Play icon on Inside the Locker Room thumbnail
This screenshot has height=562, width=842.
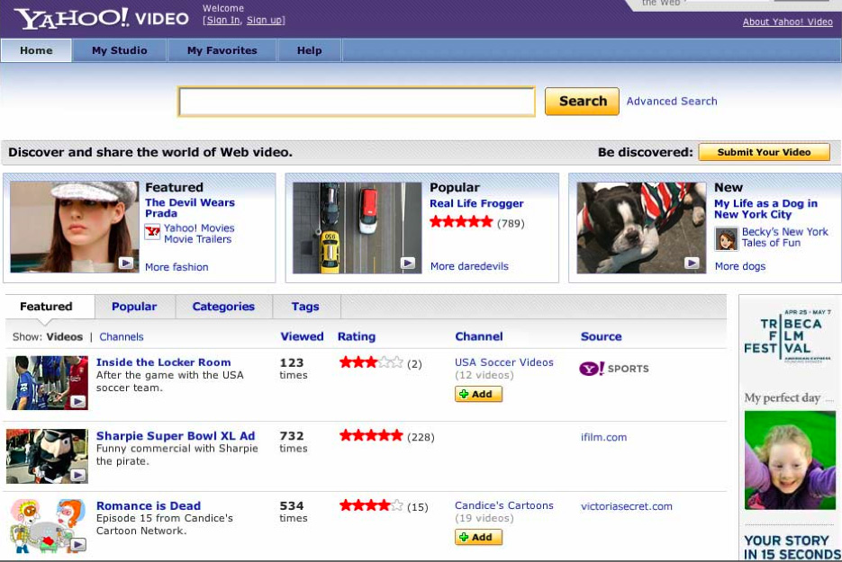pos(78,402)
